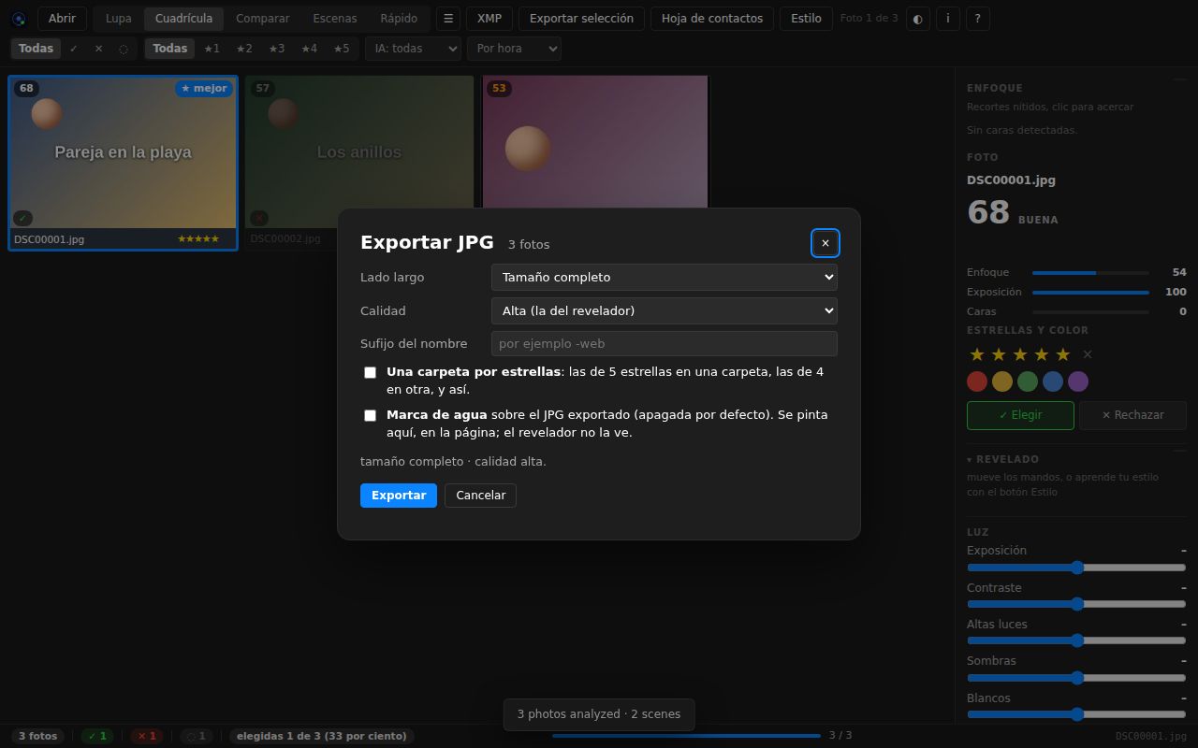The height and width of the screenshot is (748, 1198).
Task: Open the help '?' button
Action: tap(978, 19)
